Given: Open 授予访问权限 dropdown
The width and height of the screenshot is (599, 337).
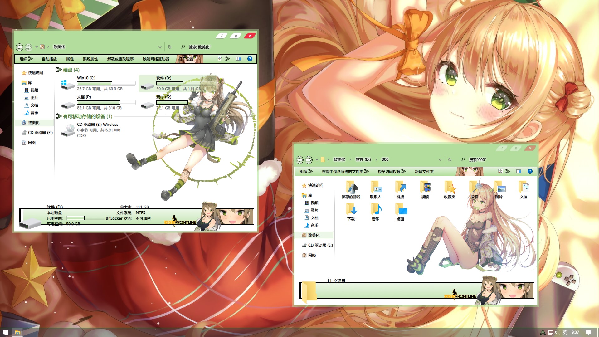Looking at the screenshot, I should tap(392, 171).
